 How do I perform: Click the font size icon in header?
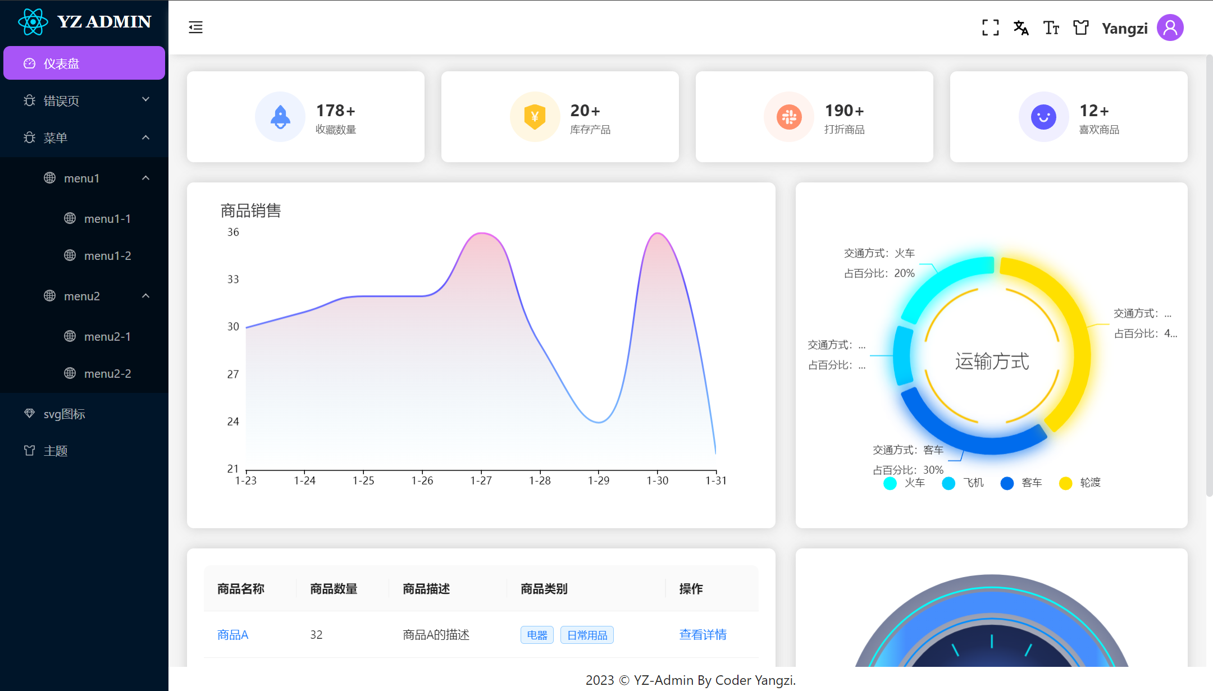[x=1051, y=28]
